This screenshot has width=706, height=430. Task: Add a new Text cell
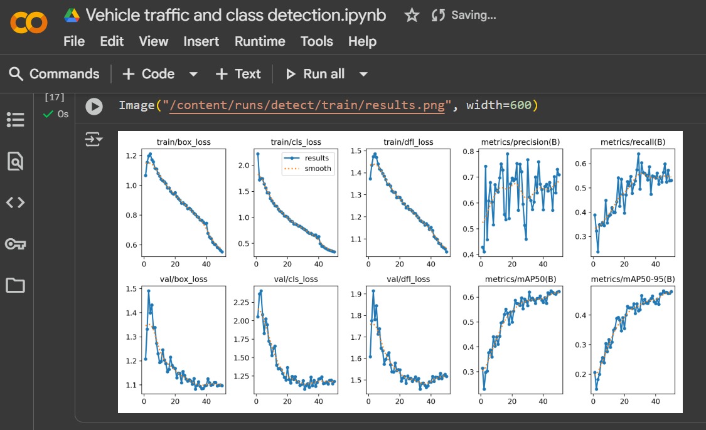[x=238, y=74]
